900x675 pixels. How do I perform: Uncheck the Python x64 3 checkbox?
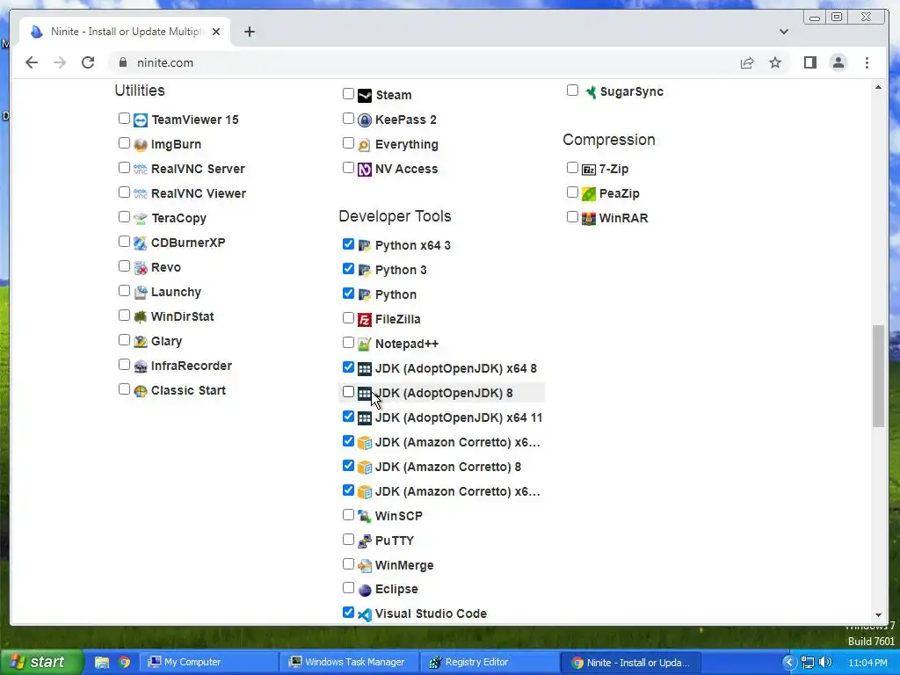pyautogui.click(x=348, y=244)
